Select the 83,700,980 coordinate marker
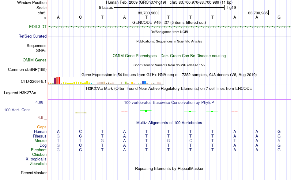Viewport: 291px width, 180px height. click(148, 13)
